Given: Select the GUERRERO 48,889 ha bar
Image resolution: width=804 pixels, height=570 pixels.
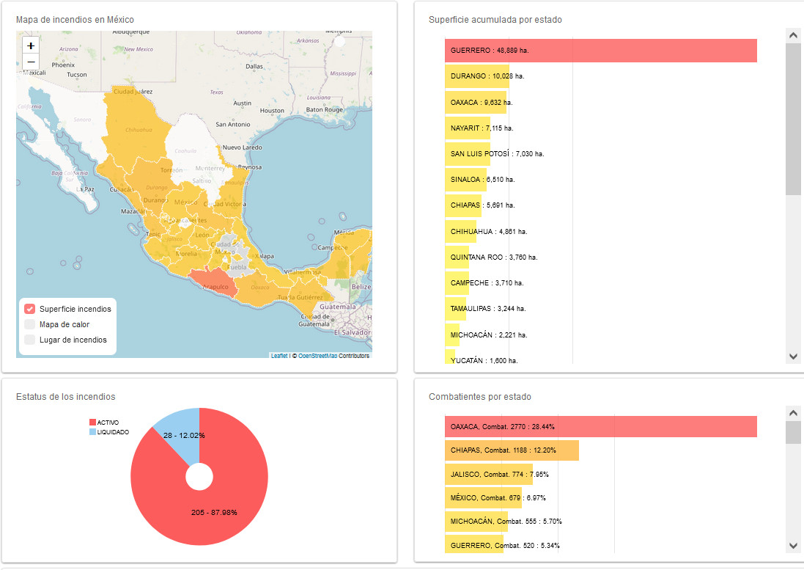Looking at the screenshot, I should (600, 51).
